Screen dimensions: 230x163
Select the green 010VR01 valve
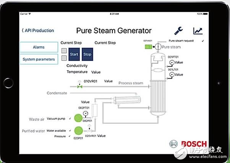pyautogui.click(x=79, y=87)
